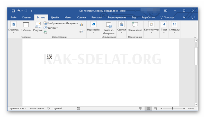Open the Символы omega dropdown

point(174,28)
